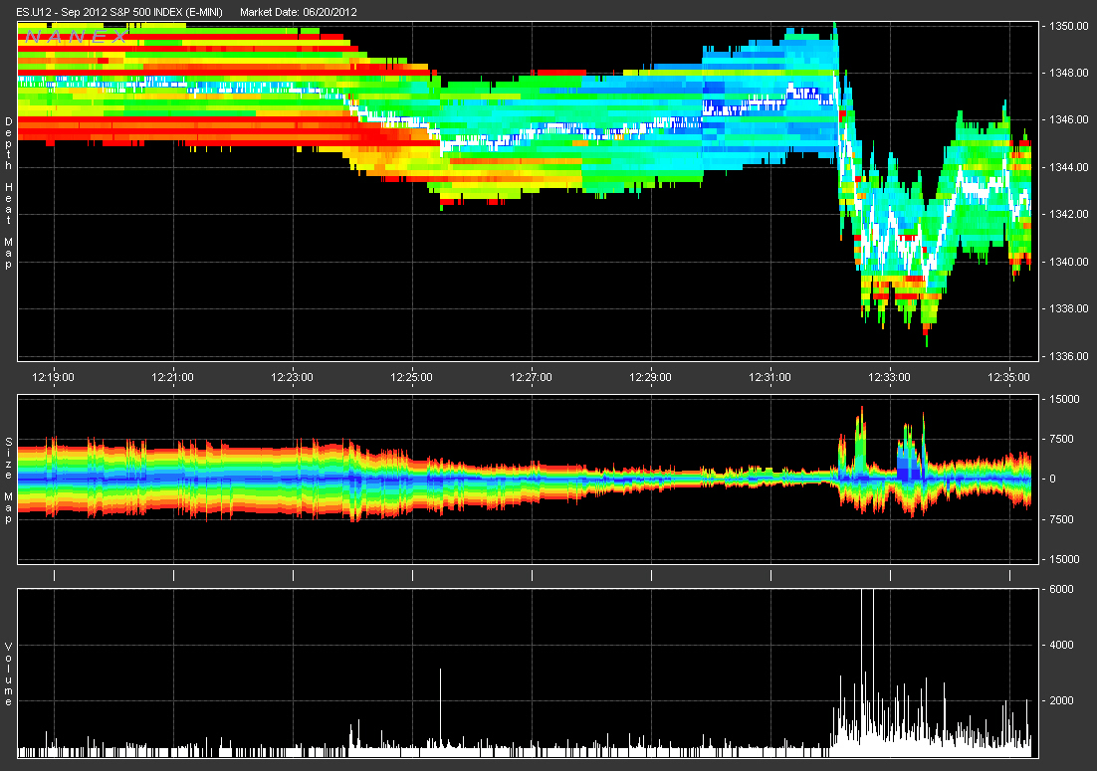
Task: Click the 12:19:00 time axis label
Action: coord(53,377)
